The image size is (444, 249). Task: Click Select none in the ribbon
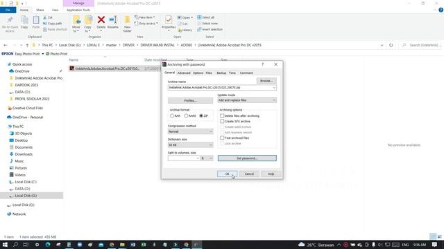click(x=207, y=24)
